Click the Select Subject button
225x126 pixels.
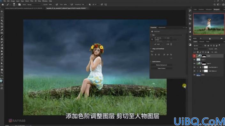(x=161, y=68)
